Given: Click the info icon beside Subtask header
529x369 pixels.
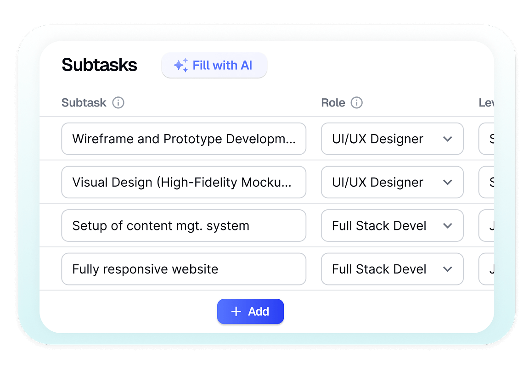Looking at the screenshot, I should click(118, 102).
